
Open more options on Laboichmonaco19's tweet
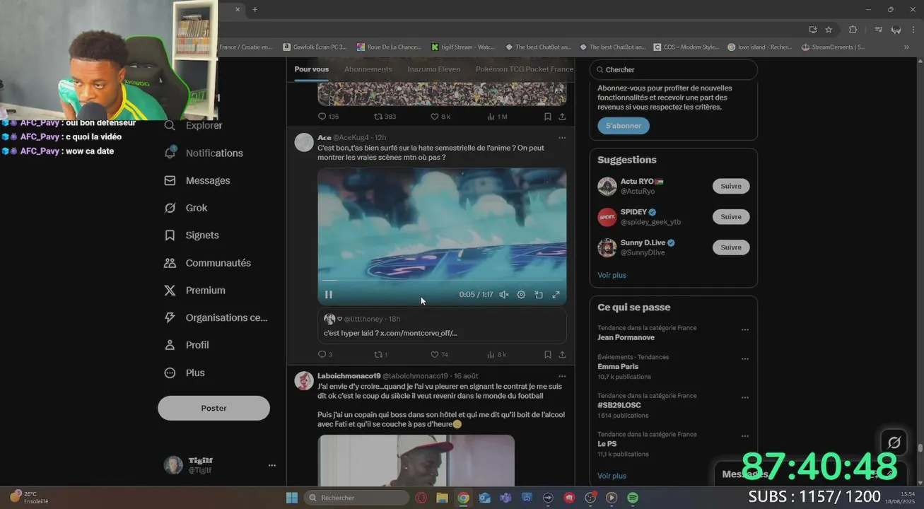point(562,376)
